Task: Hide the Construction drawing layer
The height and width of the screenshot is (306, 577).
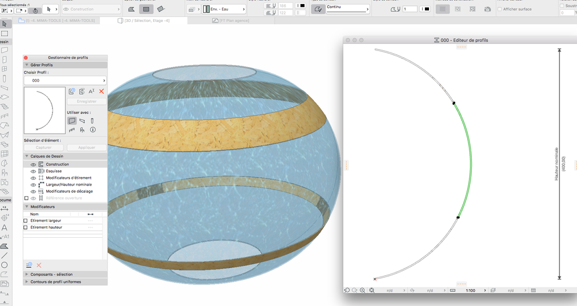Action: [x=33, y=165]
